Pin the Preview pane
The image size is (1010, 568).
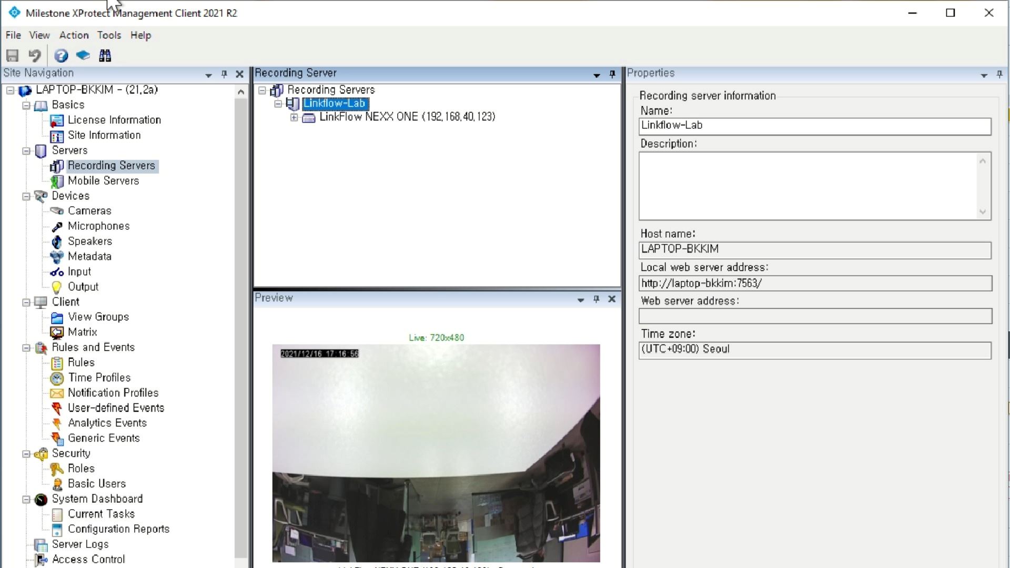[x=596, y=299]
